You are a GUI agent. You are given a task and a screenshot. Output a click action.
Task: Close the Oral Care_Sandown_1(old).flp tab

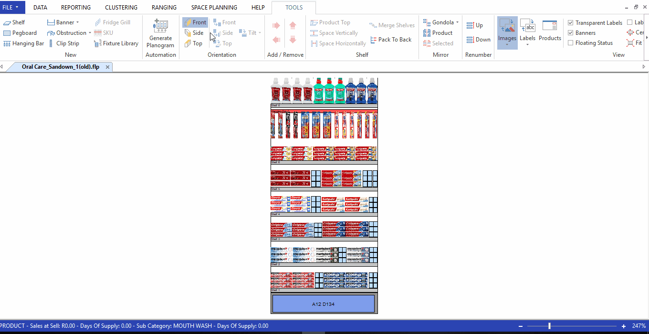coord(108,67)
